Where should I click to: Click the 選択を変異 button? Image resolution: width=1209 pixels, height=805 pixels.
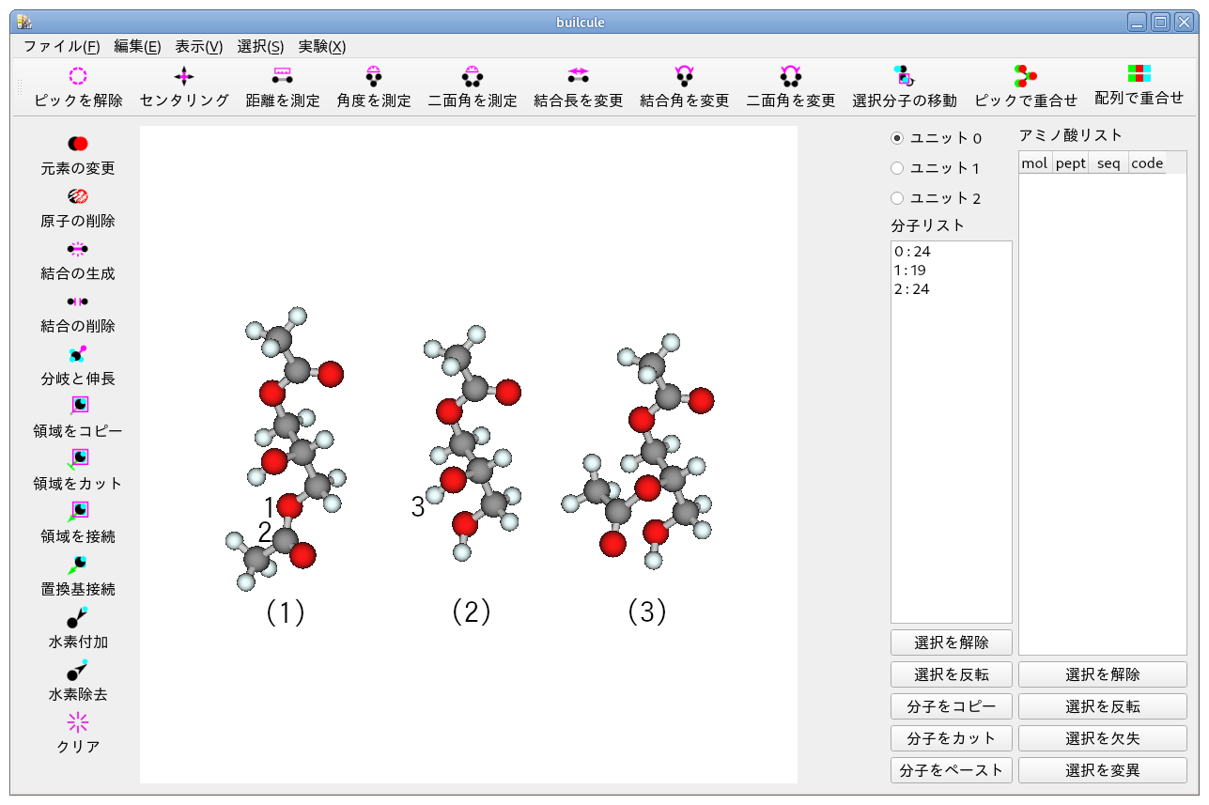[x=1102, y=770]
